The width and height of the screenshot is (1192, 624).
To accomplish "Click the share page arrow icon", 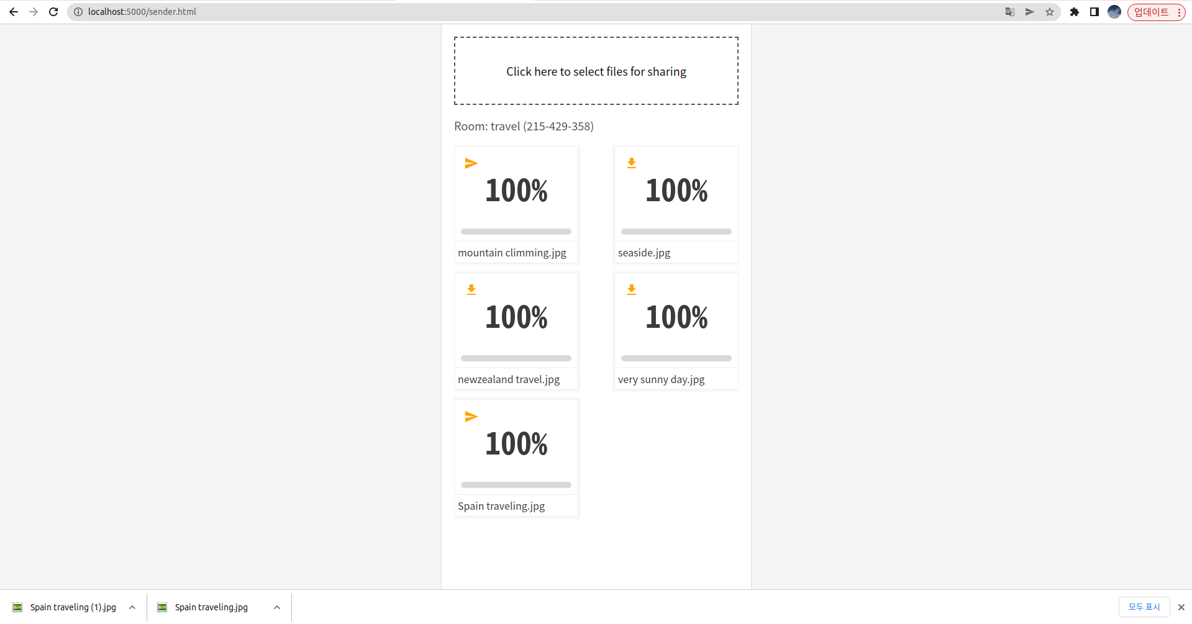I will click(x=1030, y=12).
